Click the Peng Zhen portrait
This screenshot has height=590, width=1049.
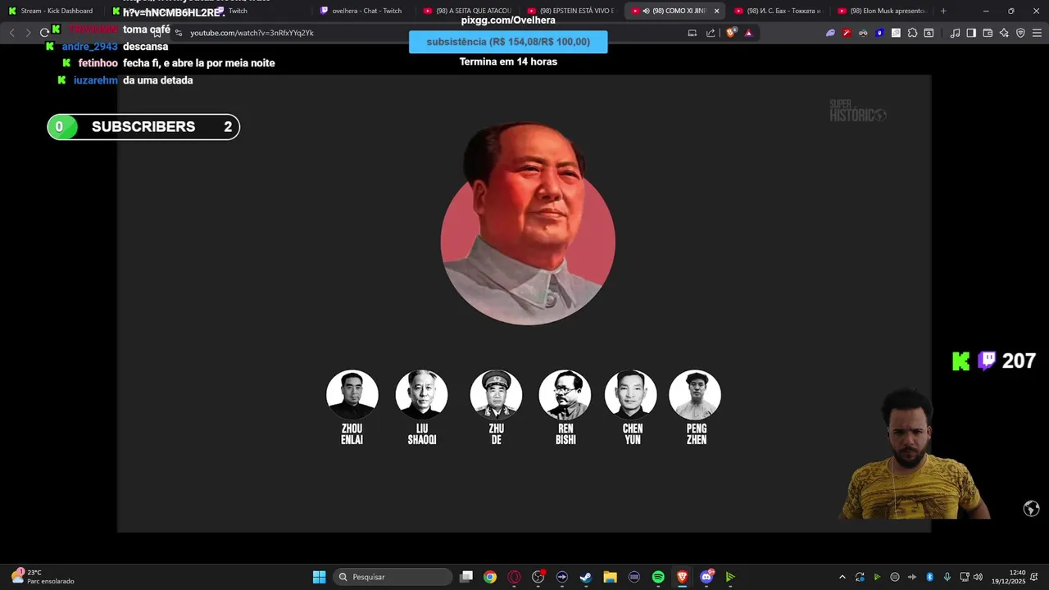click(695, 394)
